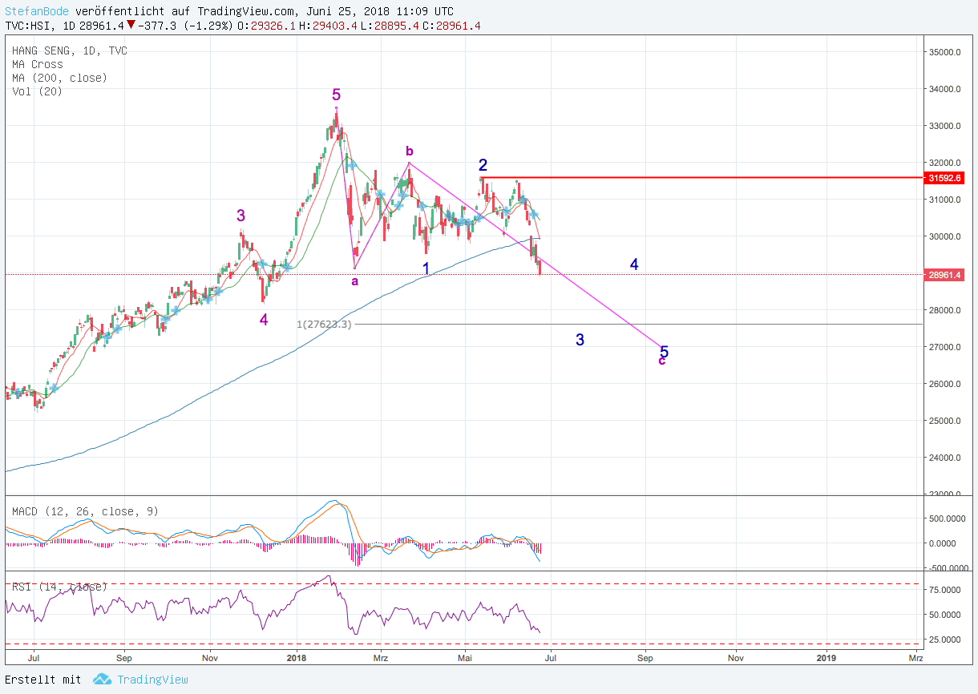Select the blue wave 2 label
978x694 pixels.
click(x=483, y=165)
